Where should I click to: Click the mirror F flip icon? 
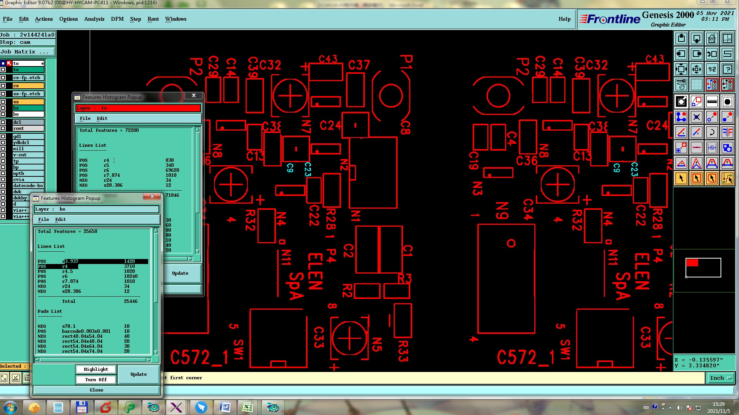(727, 132)
